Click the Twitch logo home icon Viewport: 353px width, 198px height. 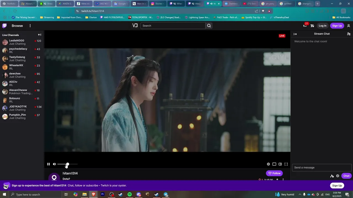pyautogui.click(x=4, y=26)
